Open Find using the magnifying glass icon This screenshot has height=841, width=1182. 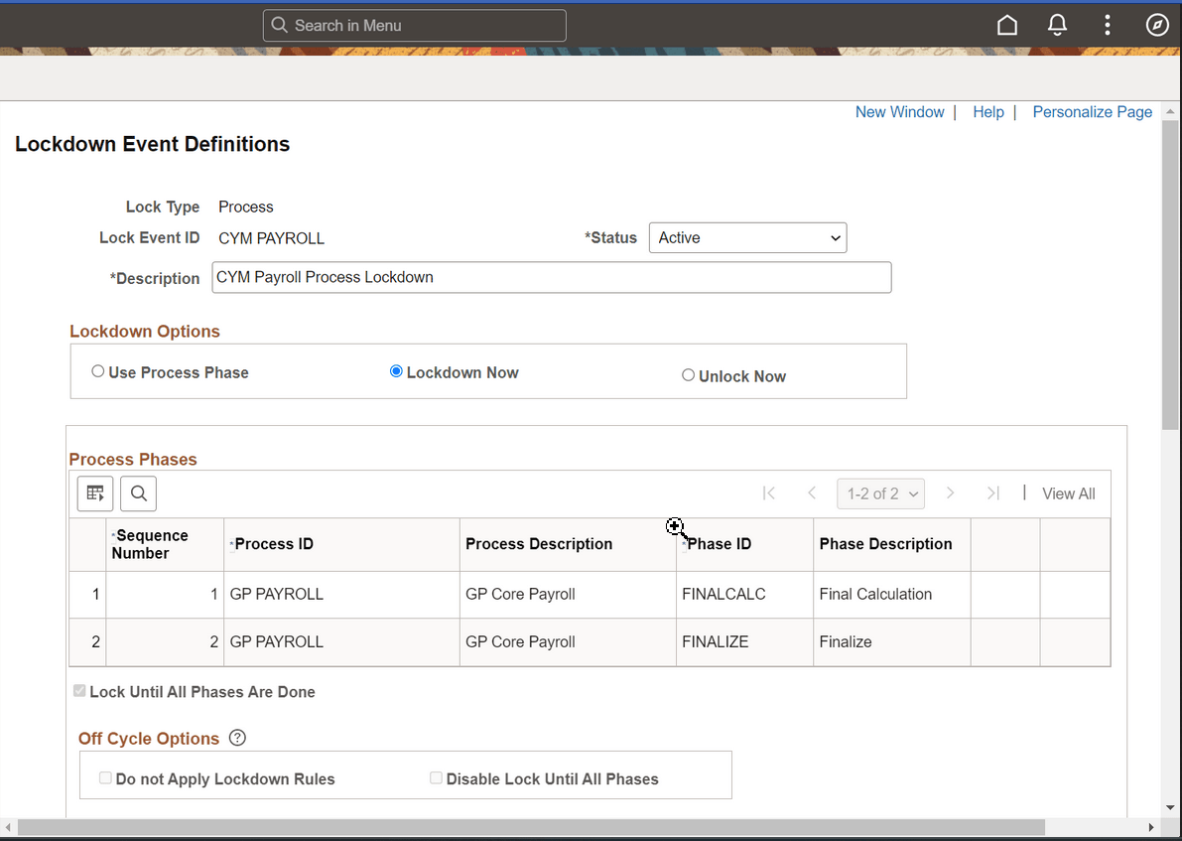coord(138,493)
